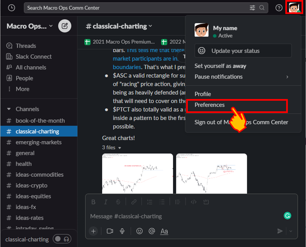This screenshot has height=247, width=306.
Task: Apply inline code formatting
Action: (x=193, y=202)
